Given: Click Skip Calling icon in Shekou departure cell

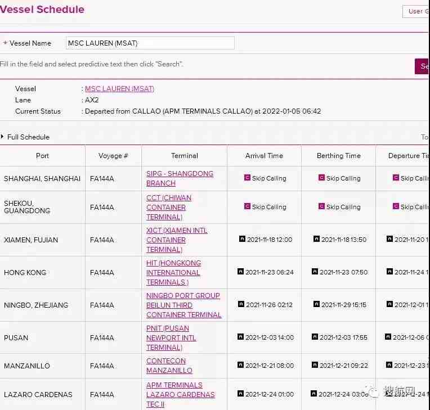Looking at the screenshot, I should 396,206.
